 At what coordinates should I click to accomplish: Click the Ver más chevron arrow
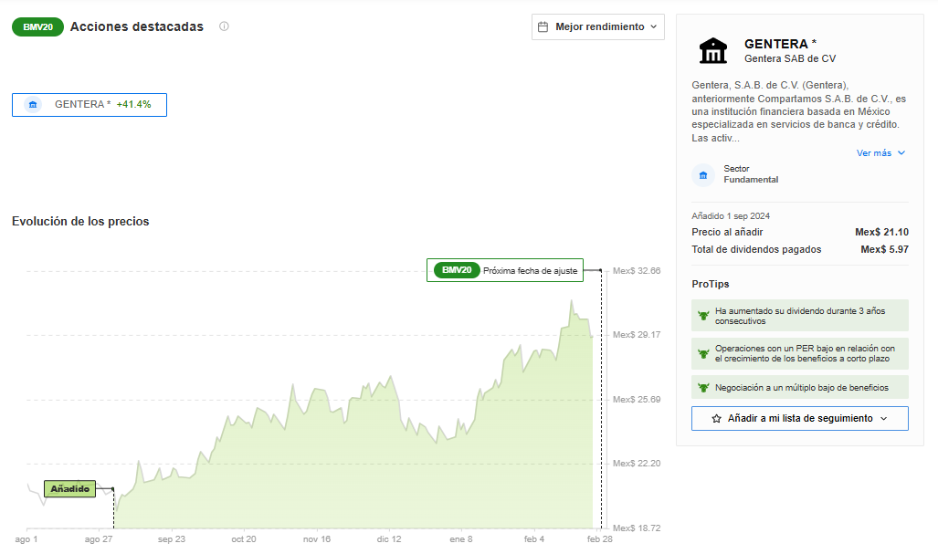(901, 153)
